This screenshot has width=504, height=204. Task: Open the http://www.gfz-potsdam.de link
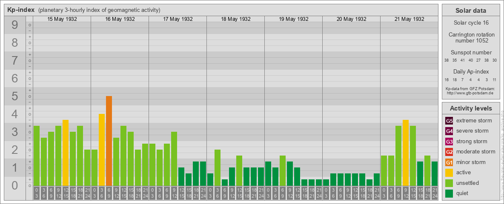(x=470, y=93)
